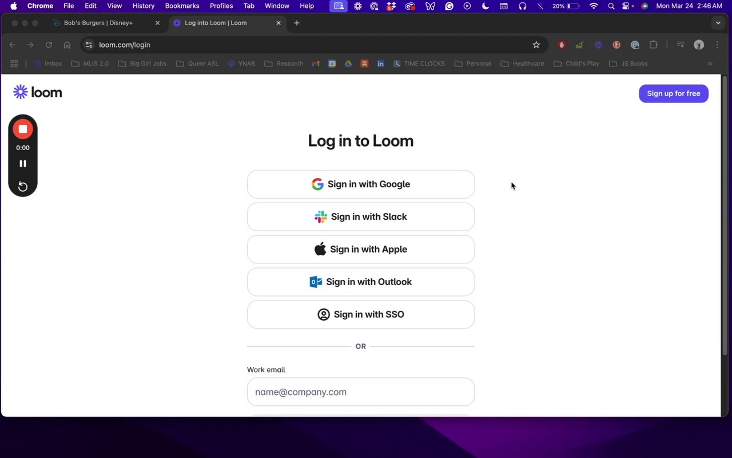Screen dimensions: 732x458
Task: Open Big Girl Jobs bookmarks folder
Action: (x=142, y=64)
